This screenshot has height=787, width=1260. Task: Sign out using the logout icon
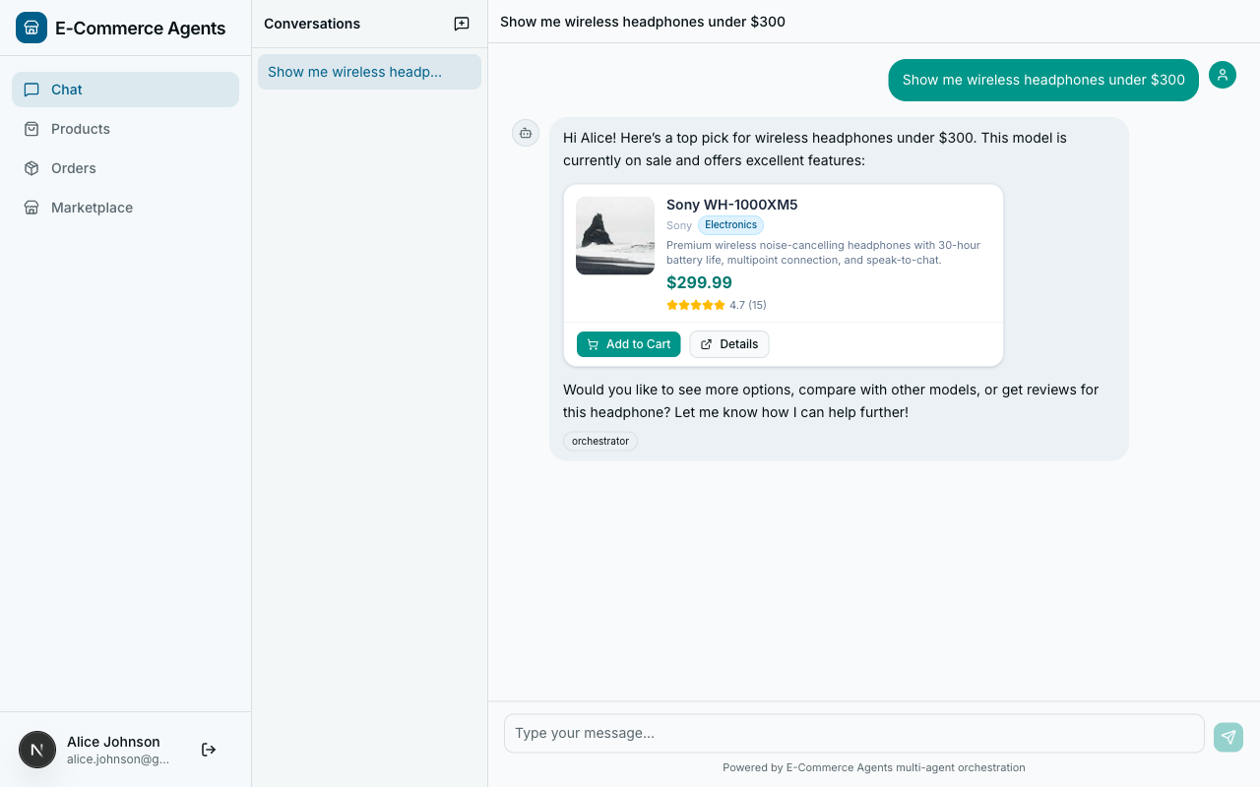[208, 749]
